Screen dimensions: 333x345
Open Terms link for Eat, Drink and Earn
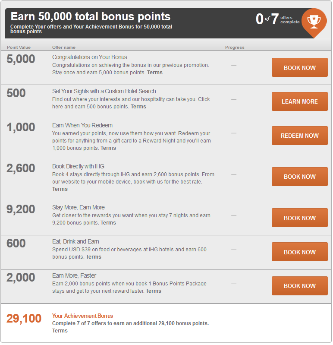point(94,257)
